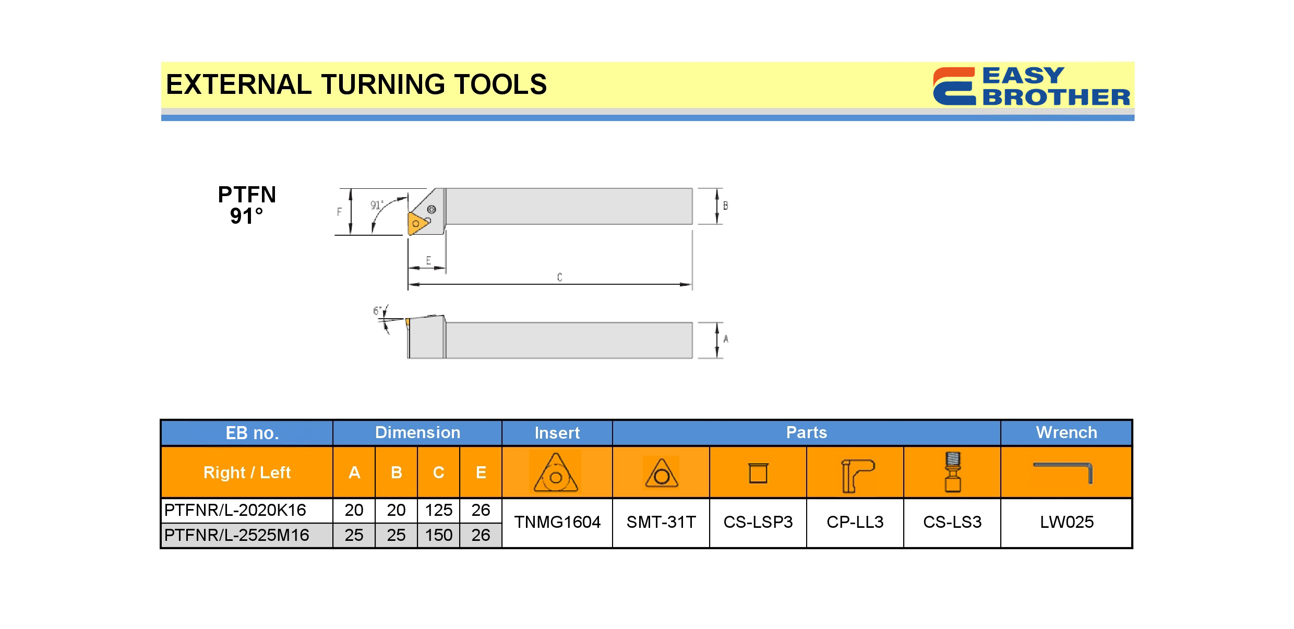The height and width of the screenshot is (629, 1294).
Task: Select the PTFNR/L-2020K16 row label
Action: point(235,510)
